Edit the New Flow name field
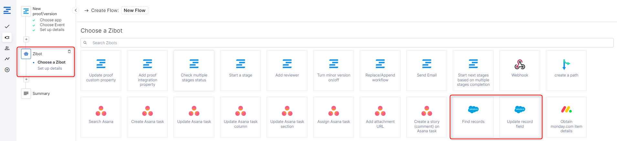Viewport: 617px width, 141px height. pos(134,10)
